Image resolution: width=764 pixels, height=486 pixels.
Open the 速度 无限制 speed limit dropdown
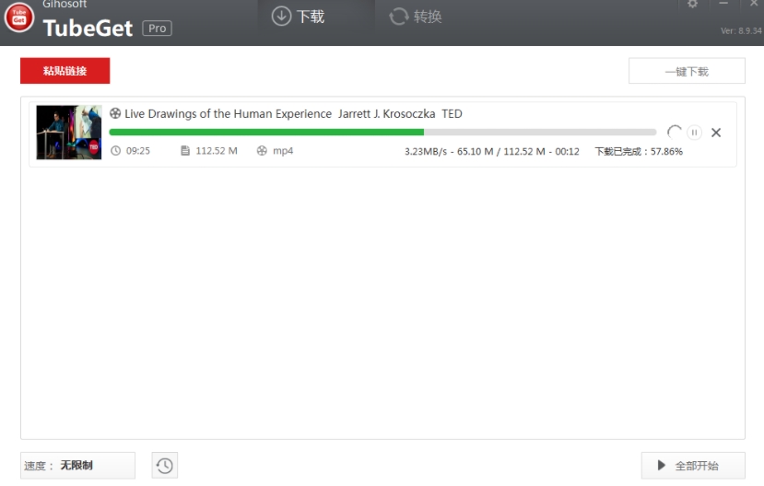[77, 466]
